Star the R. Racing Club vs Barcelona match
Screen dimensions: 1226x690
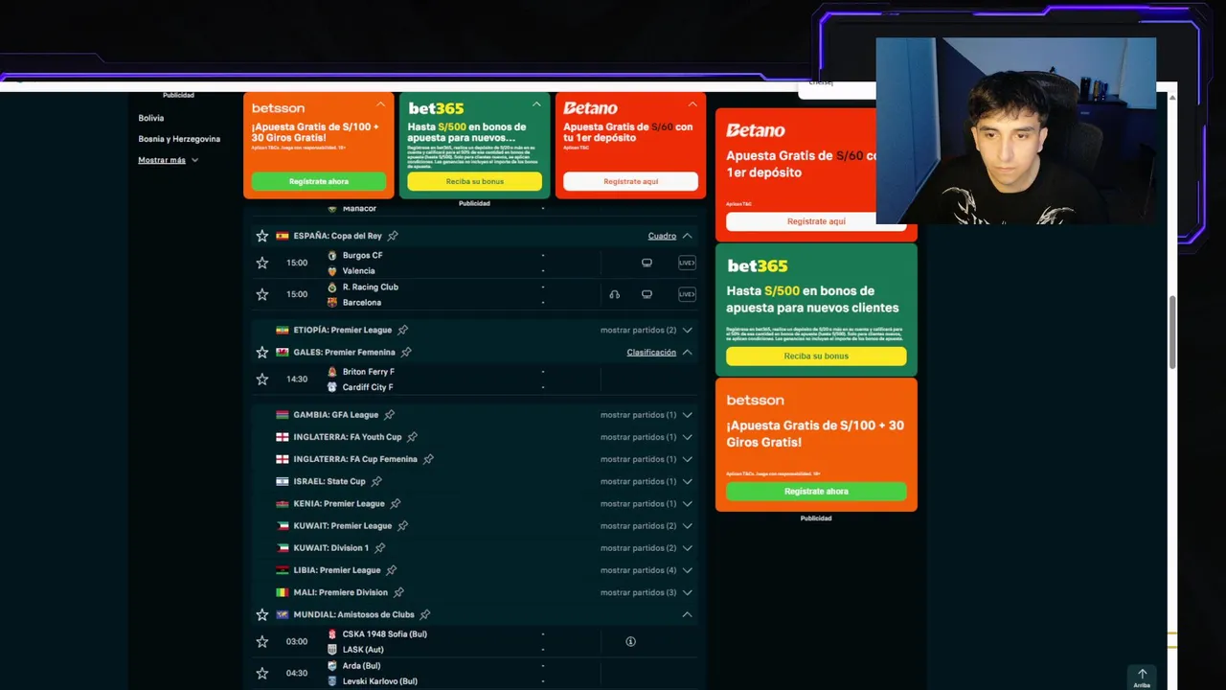pyautogui.click(x=261, y=294)
